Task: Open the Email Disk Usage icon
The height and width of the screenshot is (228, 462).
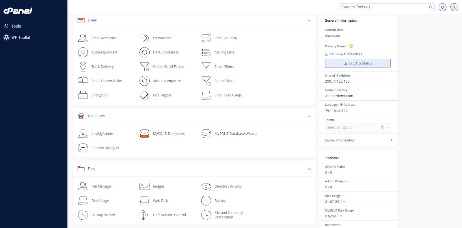Action: [206, 95]
